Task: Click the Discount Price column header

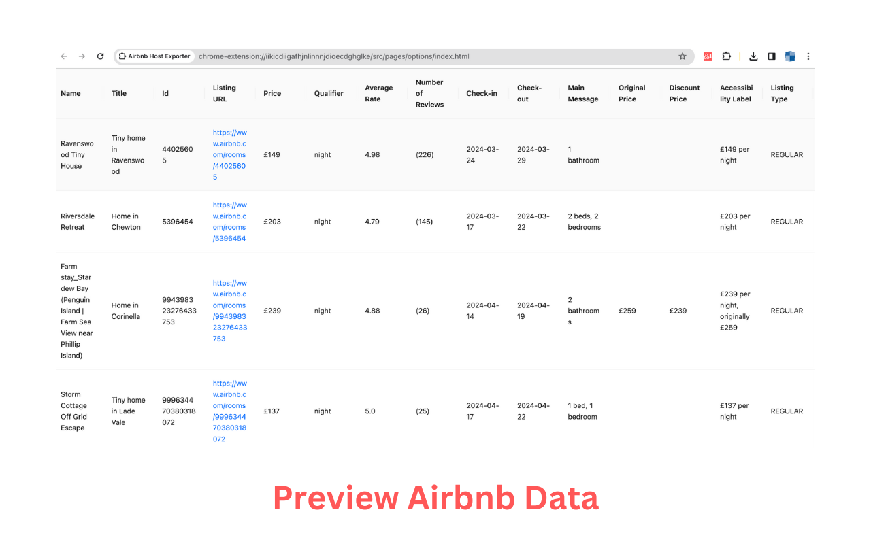Action: pos(685,93)
